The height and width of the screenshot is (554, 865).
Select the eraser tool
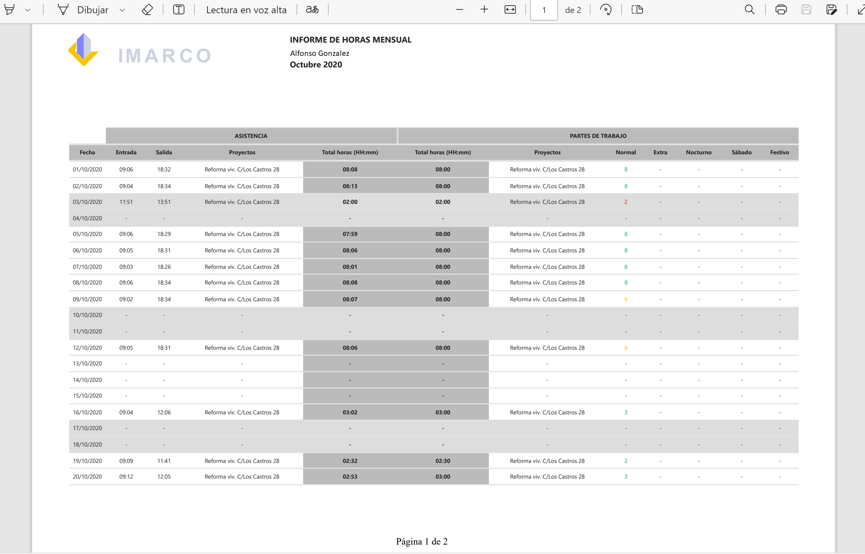[147, 10]
